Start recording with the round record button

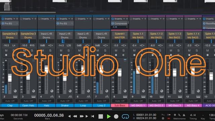coord(116,117)
